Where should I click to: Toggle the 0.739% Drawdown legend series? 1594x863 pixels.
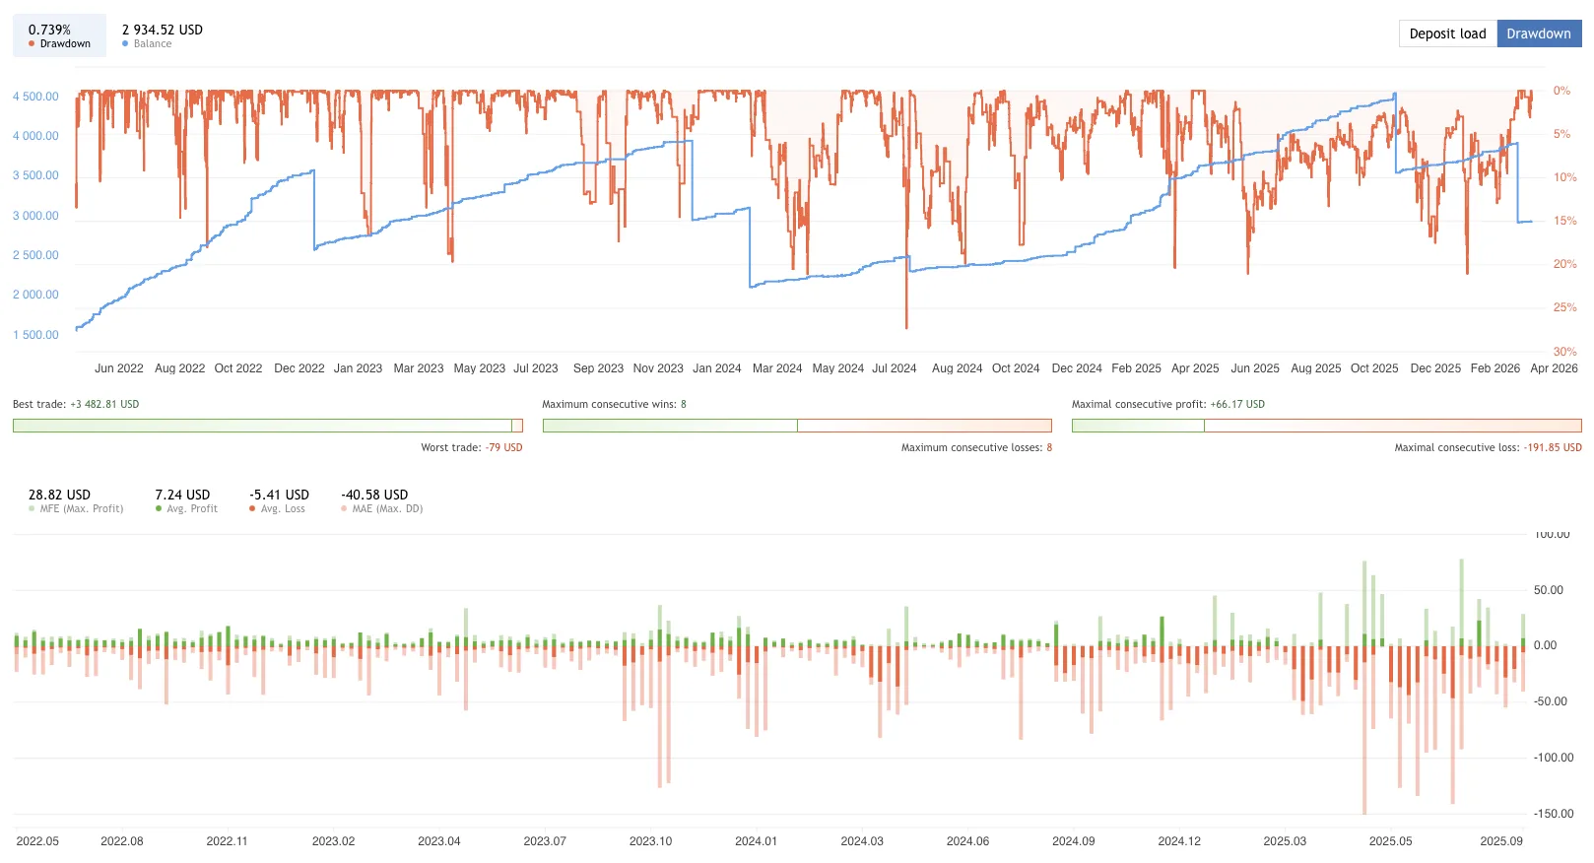59,35
